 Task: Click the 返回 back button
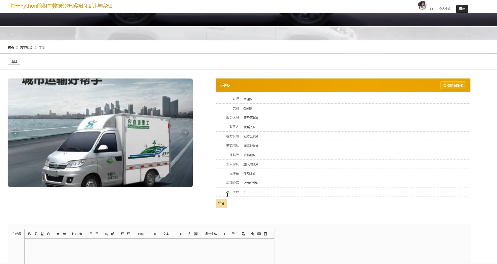pos(14,61)
